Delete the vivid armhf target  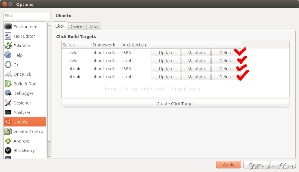tap(226, 61)
